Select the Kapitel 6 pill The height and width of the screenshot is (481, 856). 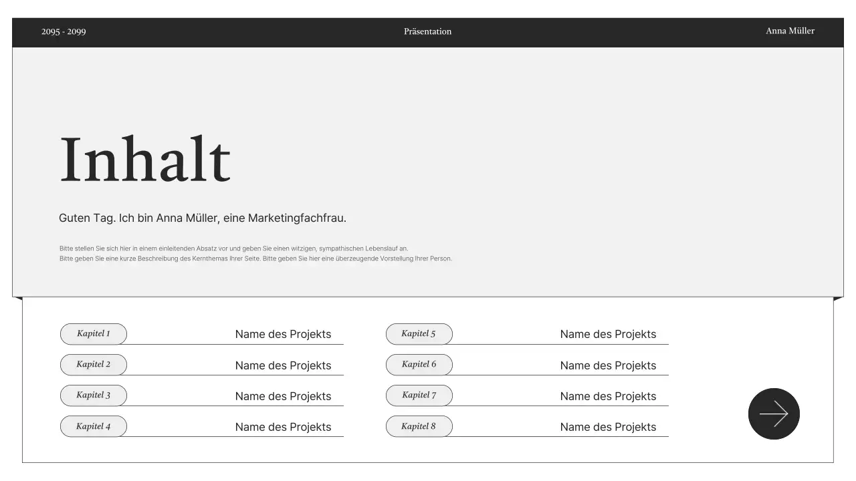point(419,365)
